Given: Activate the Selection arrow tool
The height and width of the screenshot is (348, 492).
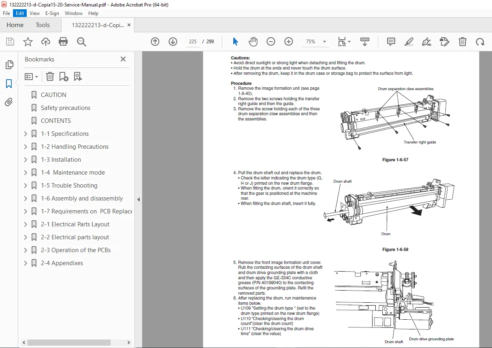Looking at the screenshot, I should tap(236, 42).
